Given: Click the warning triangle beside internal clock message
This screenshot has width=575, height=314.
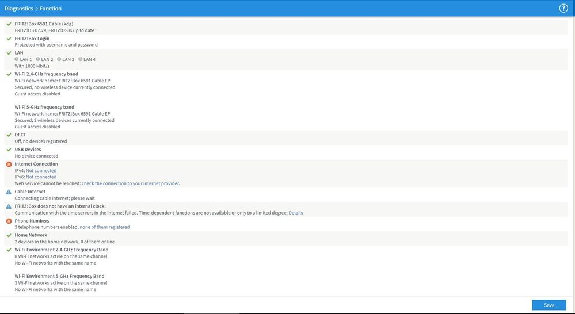Looking at the screenshot, I should (x=9, y=206).
